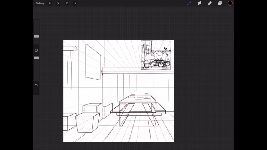Return to the Gallery
267x150 pixels.
coord(40,3)
